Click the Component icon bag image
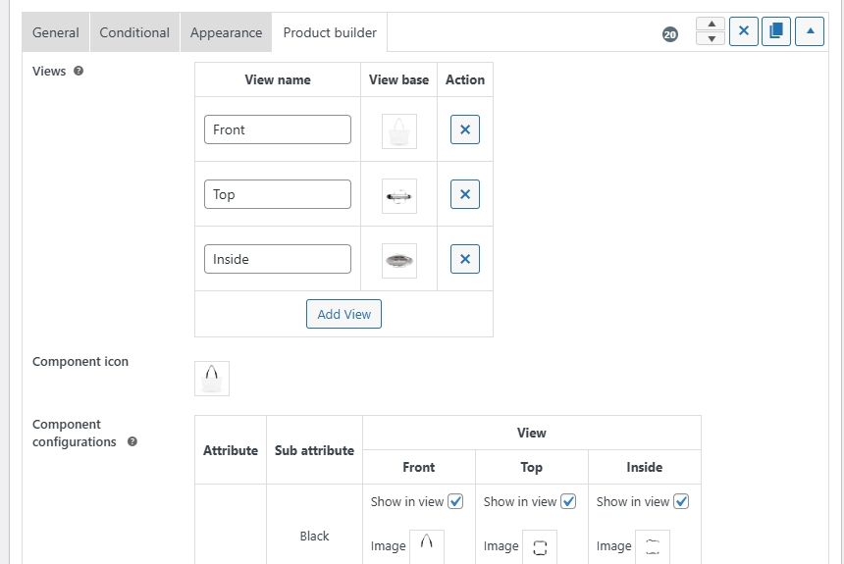The image size is (844, 564). 212,379
